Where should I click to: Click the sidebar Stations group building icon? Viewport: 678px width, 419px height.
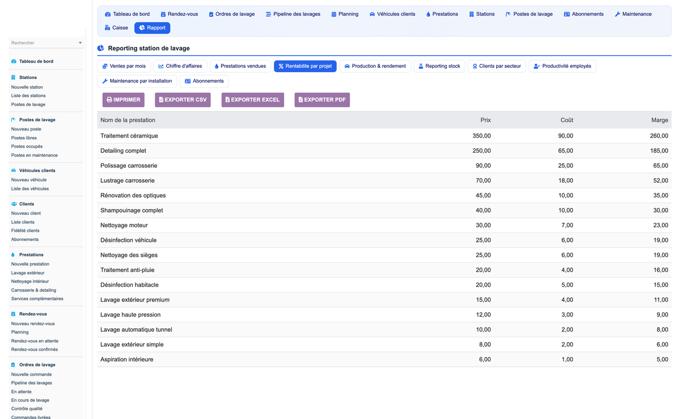point(14,77)
